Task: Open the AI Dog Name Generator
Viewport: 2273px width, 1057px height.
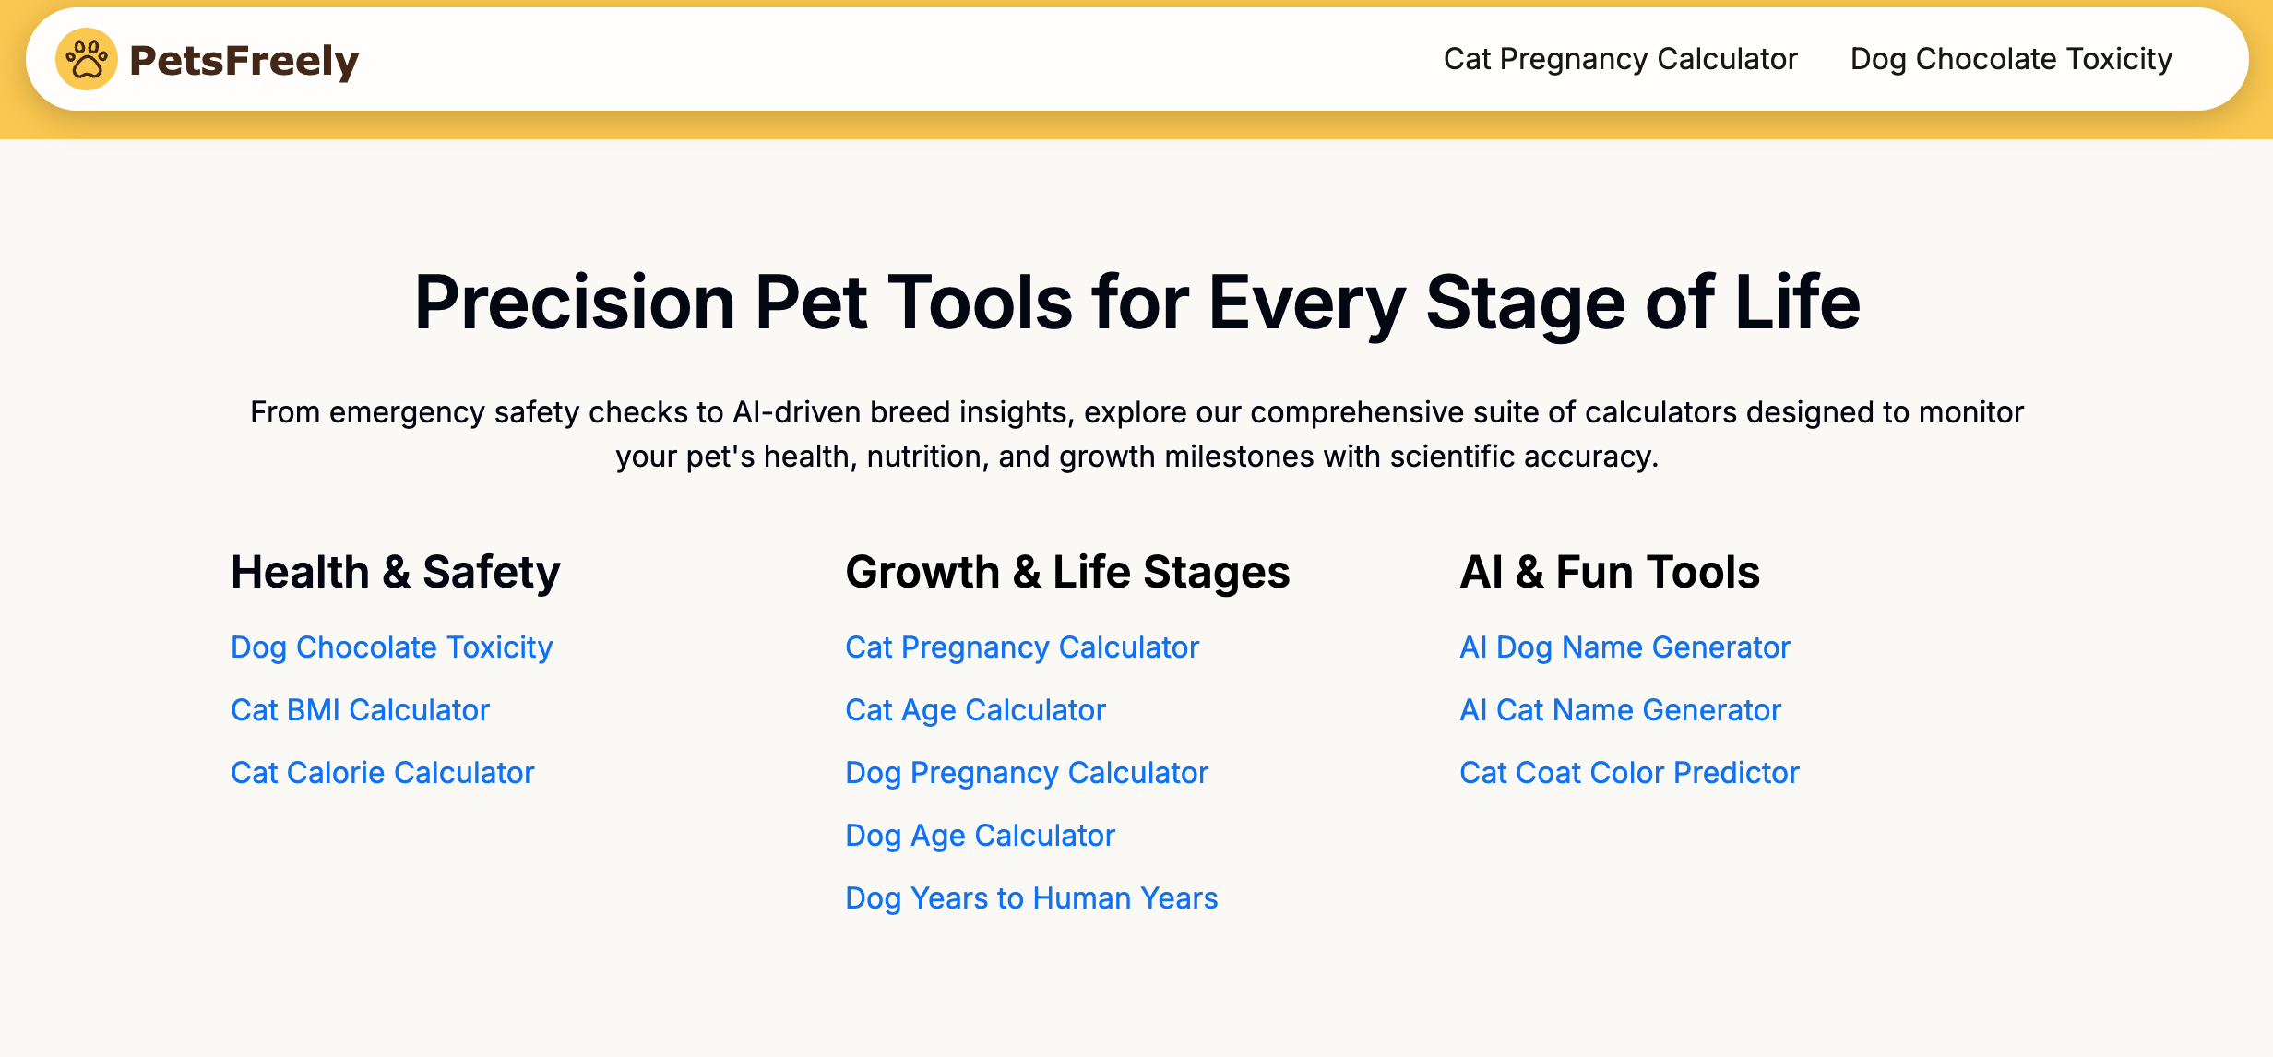Action: tap(1624, 647)
